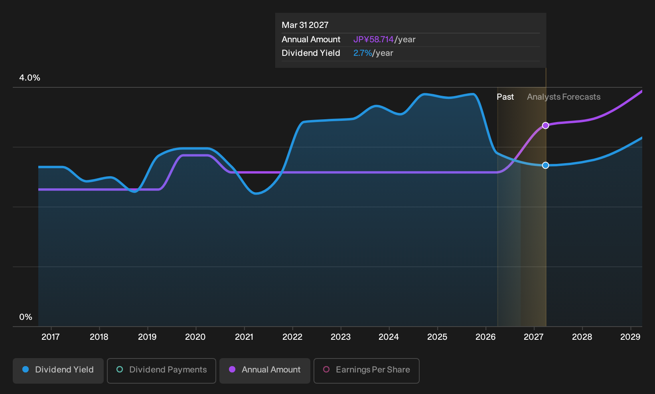
Task: Click the Past region label
Action: [505, 97]
